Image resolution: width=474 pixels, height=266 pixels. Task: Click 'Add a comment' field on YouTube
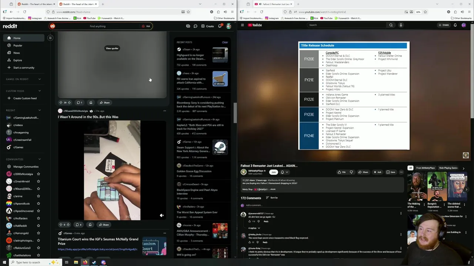point(322,205)
